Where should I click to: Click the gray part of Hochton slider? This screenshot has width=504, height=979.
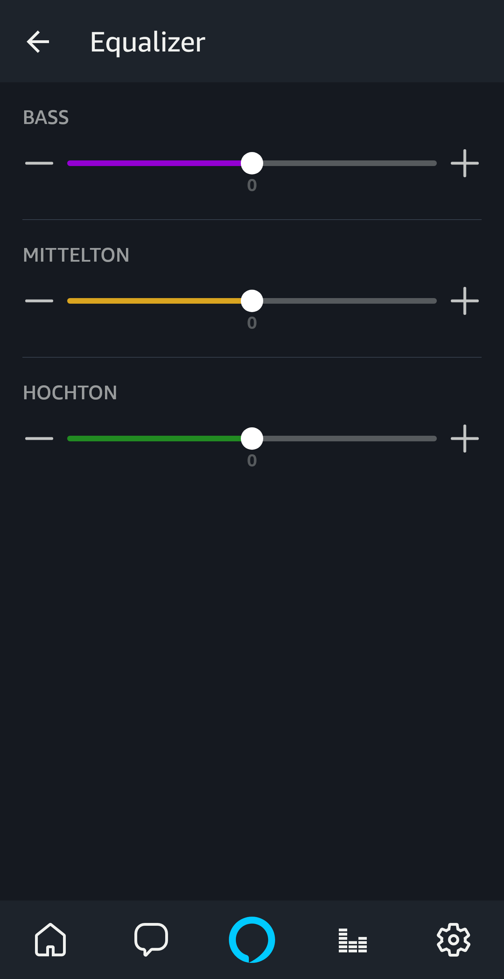click(349, 439)
